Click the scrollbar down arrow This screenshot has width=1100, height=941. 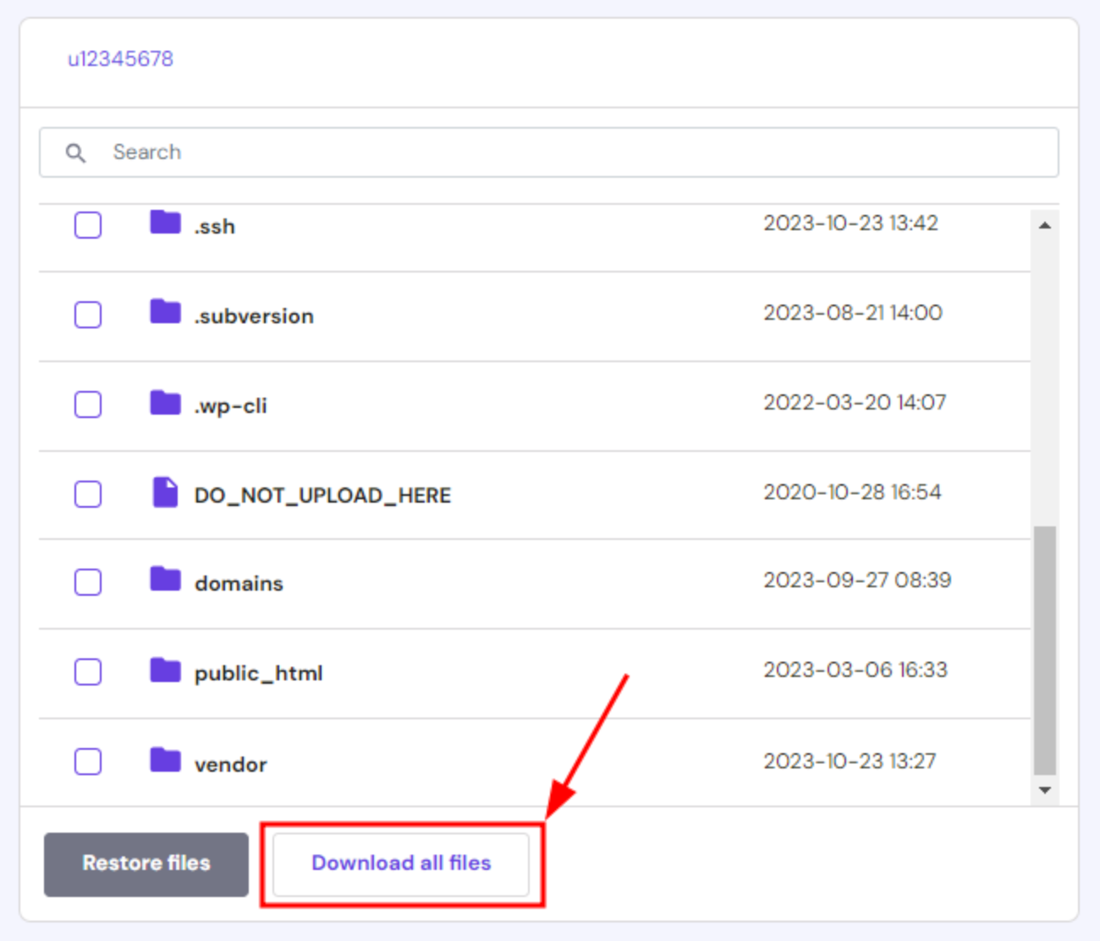pyautogui.click(x=1045, y=789)
